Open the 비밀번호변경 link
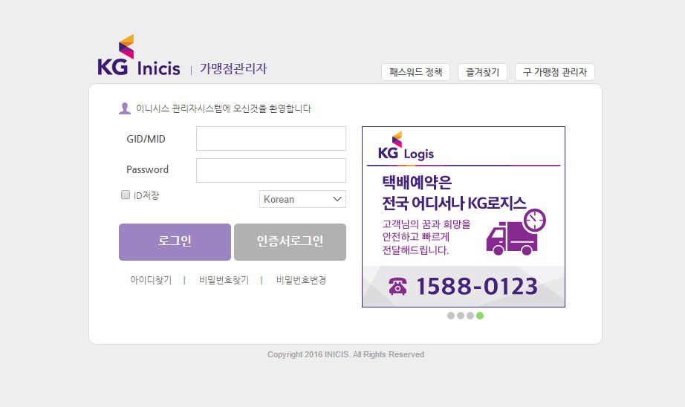The width and height of the screenshot is (685, 407). click(301, 280)
